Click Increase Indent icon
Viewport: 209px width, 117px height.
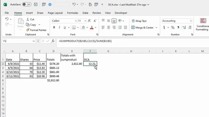point(125,27)
